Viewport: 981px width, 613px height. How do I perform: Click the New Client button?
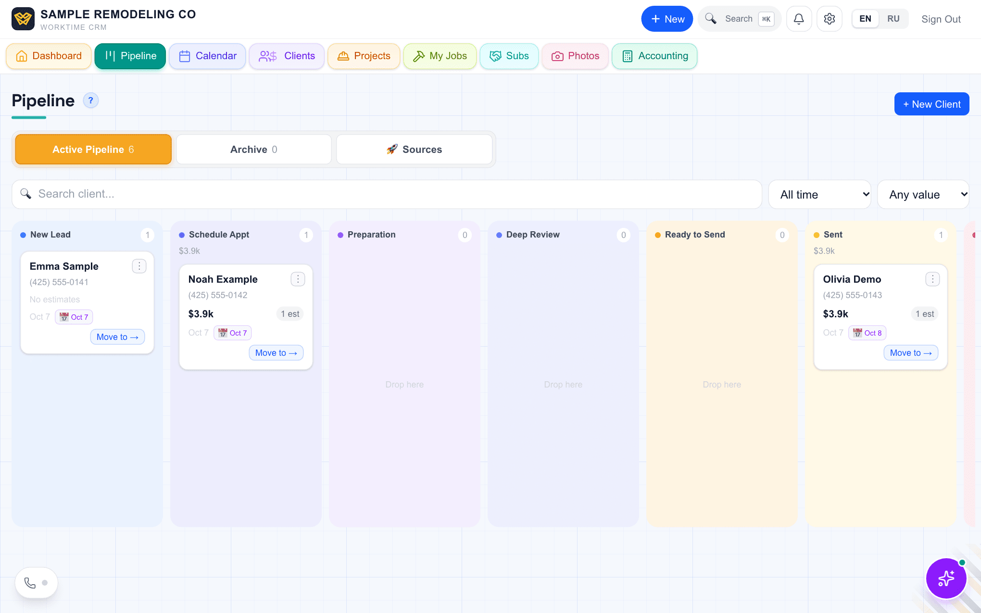point(931,104)
